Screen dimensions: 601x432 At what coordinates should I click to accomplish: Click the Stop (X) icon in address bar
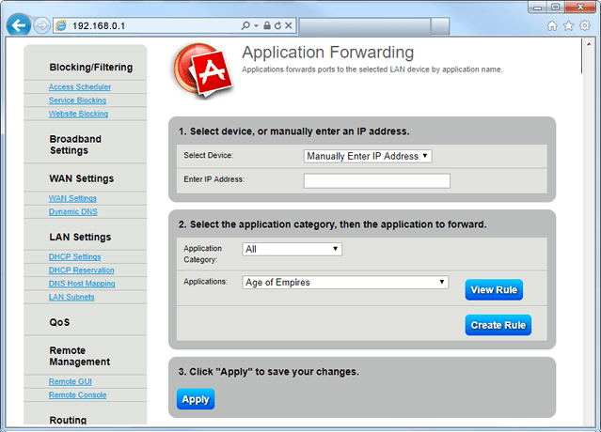(290, 25)
